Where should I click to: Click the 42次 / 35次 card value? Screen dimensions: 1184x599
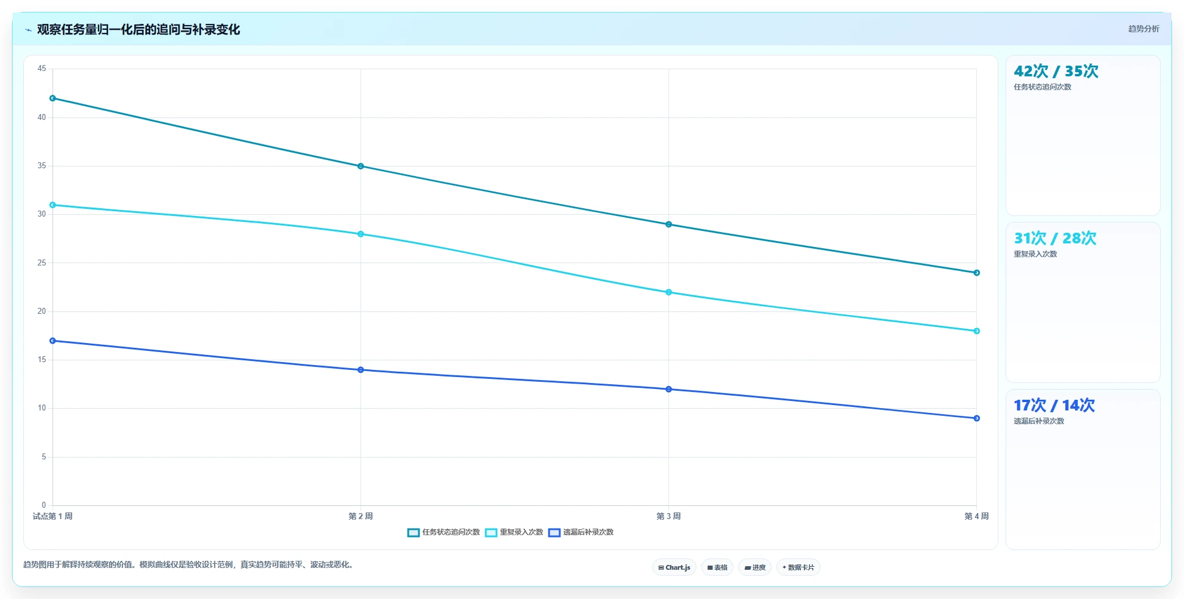coord(1056,71)
